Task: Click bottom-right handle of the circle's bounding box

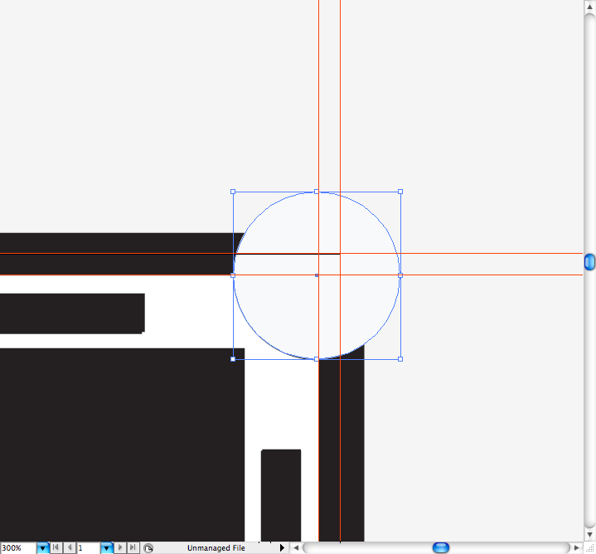Action: tap(400, 359)
